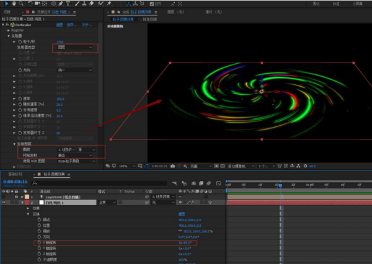372x264 pixels.
Task: Select the Pan Behind anchor point tool
Action: pos(45,4)
